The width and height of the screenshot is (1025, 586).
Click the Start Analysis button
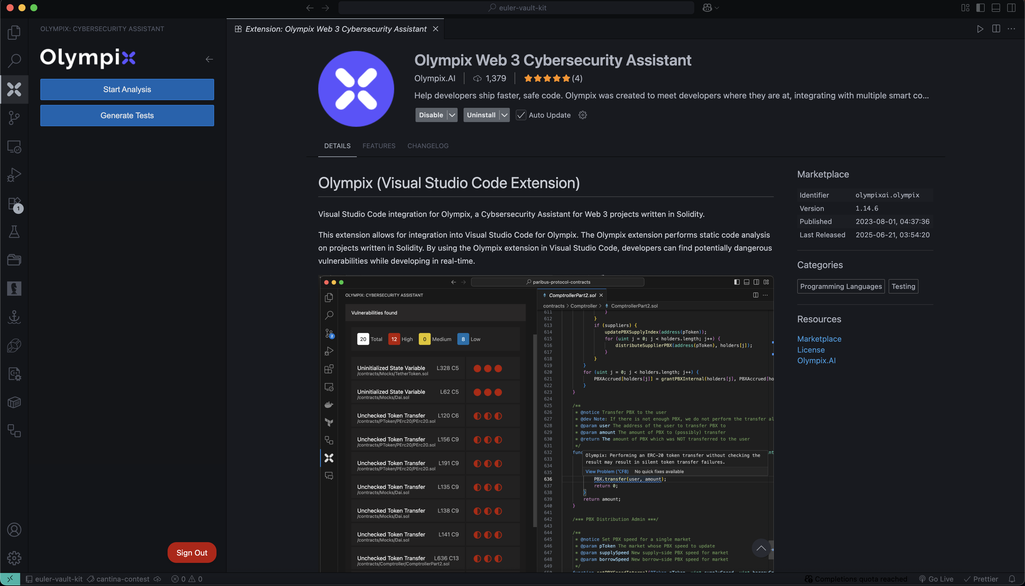[x=127, y=89]
